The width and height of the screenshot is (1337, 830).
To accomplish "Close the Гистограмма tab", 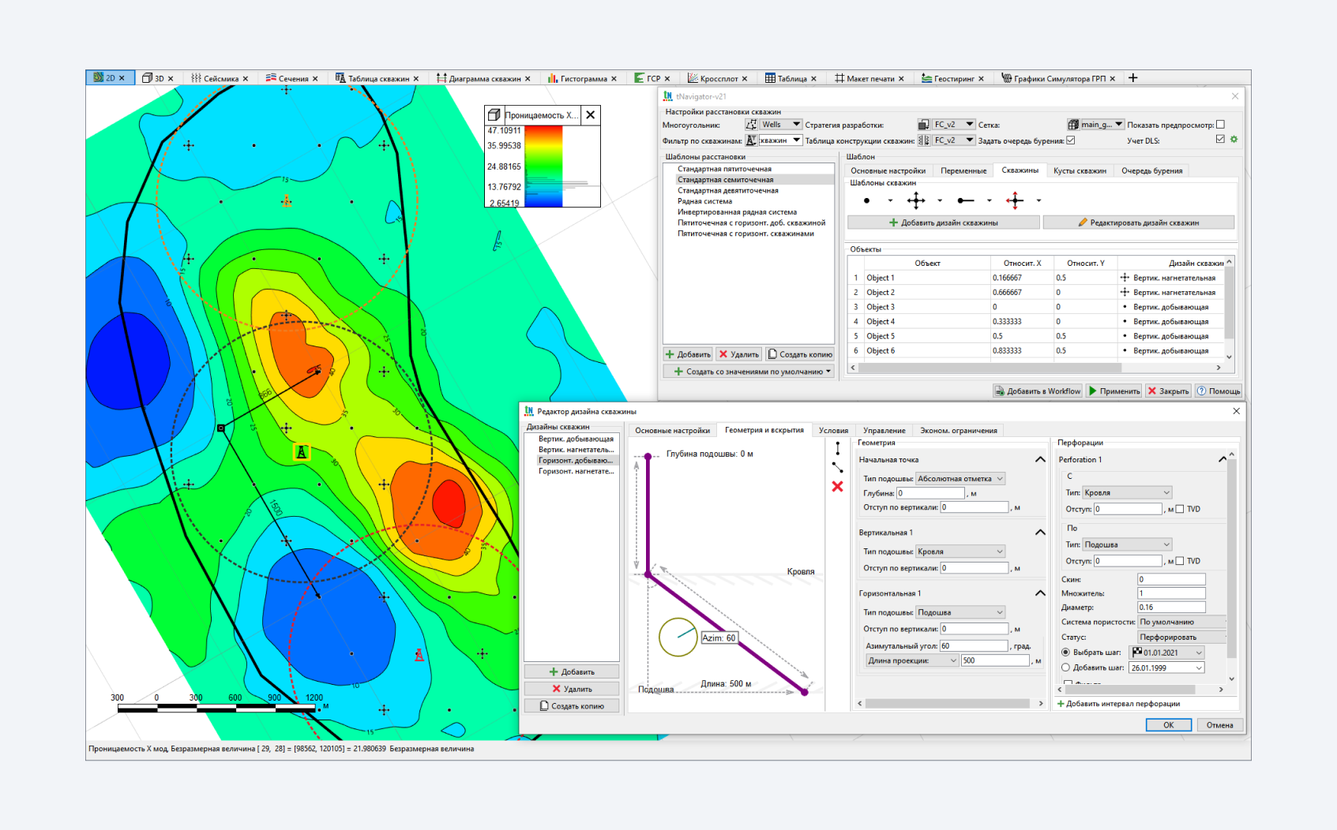I will [613, 79].
